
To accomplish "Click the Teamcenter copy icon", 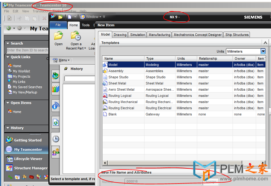I will tap(27, 18).
